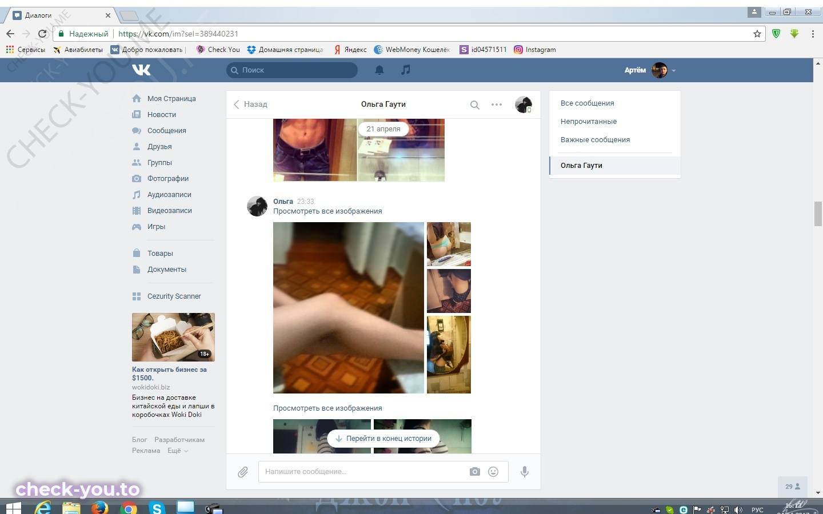Image resolution: width=823 pixels, height=514 pixels.
Task: Open Windows Start button
Action: point(13,507)
